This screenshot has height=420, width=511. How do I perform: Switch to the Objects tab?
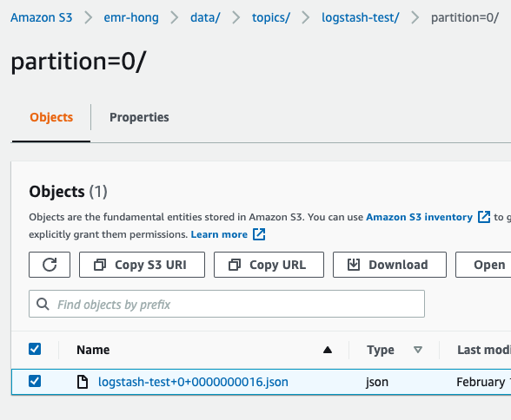(51, 117)
